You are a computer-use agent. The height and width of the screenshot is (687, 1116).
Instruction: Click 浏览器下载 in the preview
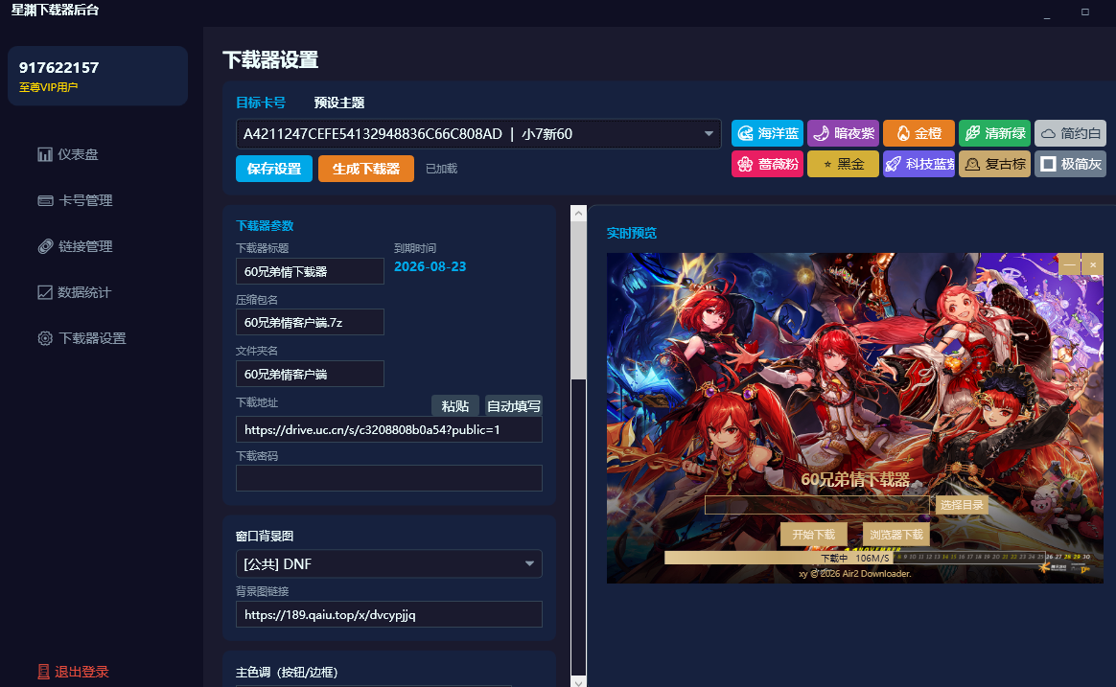(x=896, y=534)
